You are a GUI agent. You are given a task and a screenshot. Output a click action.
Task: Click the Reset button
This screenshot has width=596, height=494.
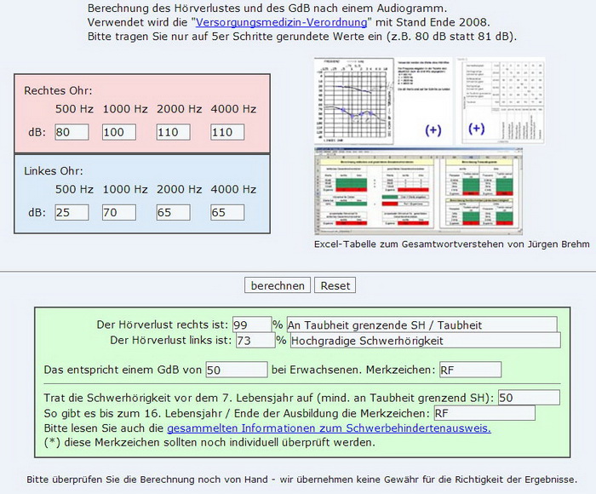tap(335, 285)
